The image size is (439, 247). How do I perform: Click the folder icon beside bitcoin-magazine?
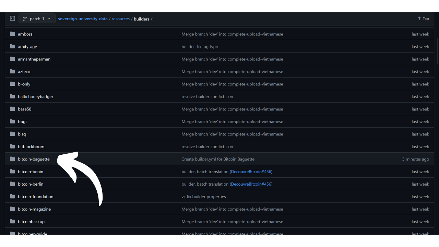tap(13, 209)
